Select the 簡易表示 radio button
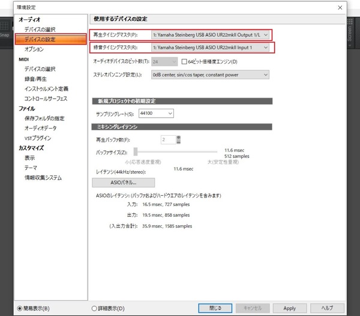360x316 pixels. click(20, 308)
